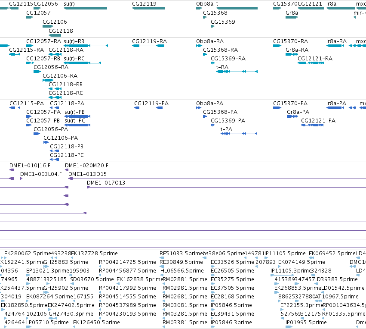
Task: Select transcript CG15368-RA
Action: pos(220,50)
